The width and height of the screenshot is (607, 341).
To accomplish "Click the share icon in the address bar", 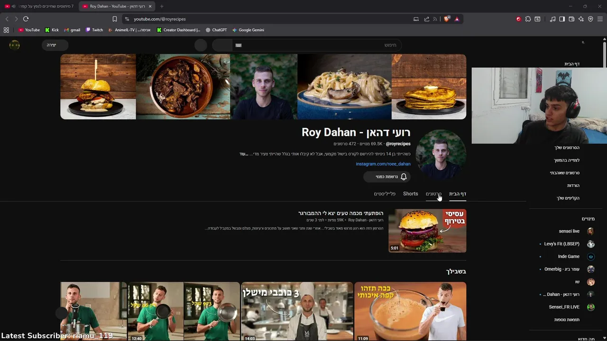I will 426,19.
